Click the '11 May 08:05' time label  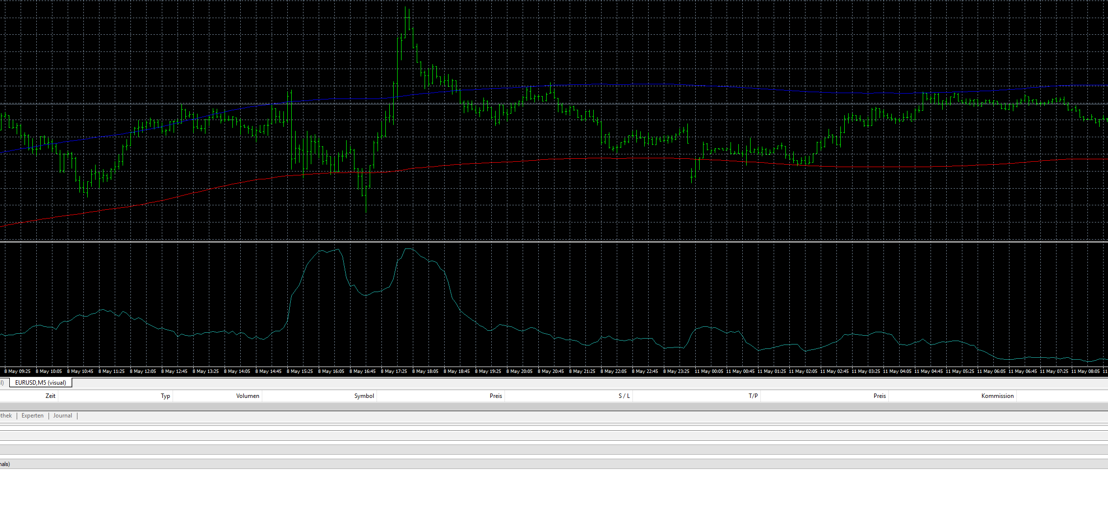[1085, 371]
